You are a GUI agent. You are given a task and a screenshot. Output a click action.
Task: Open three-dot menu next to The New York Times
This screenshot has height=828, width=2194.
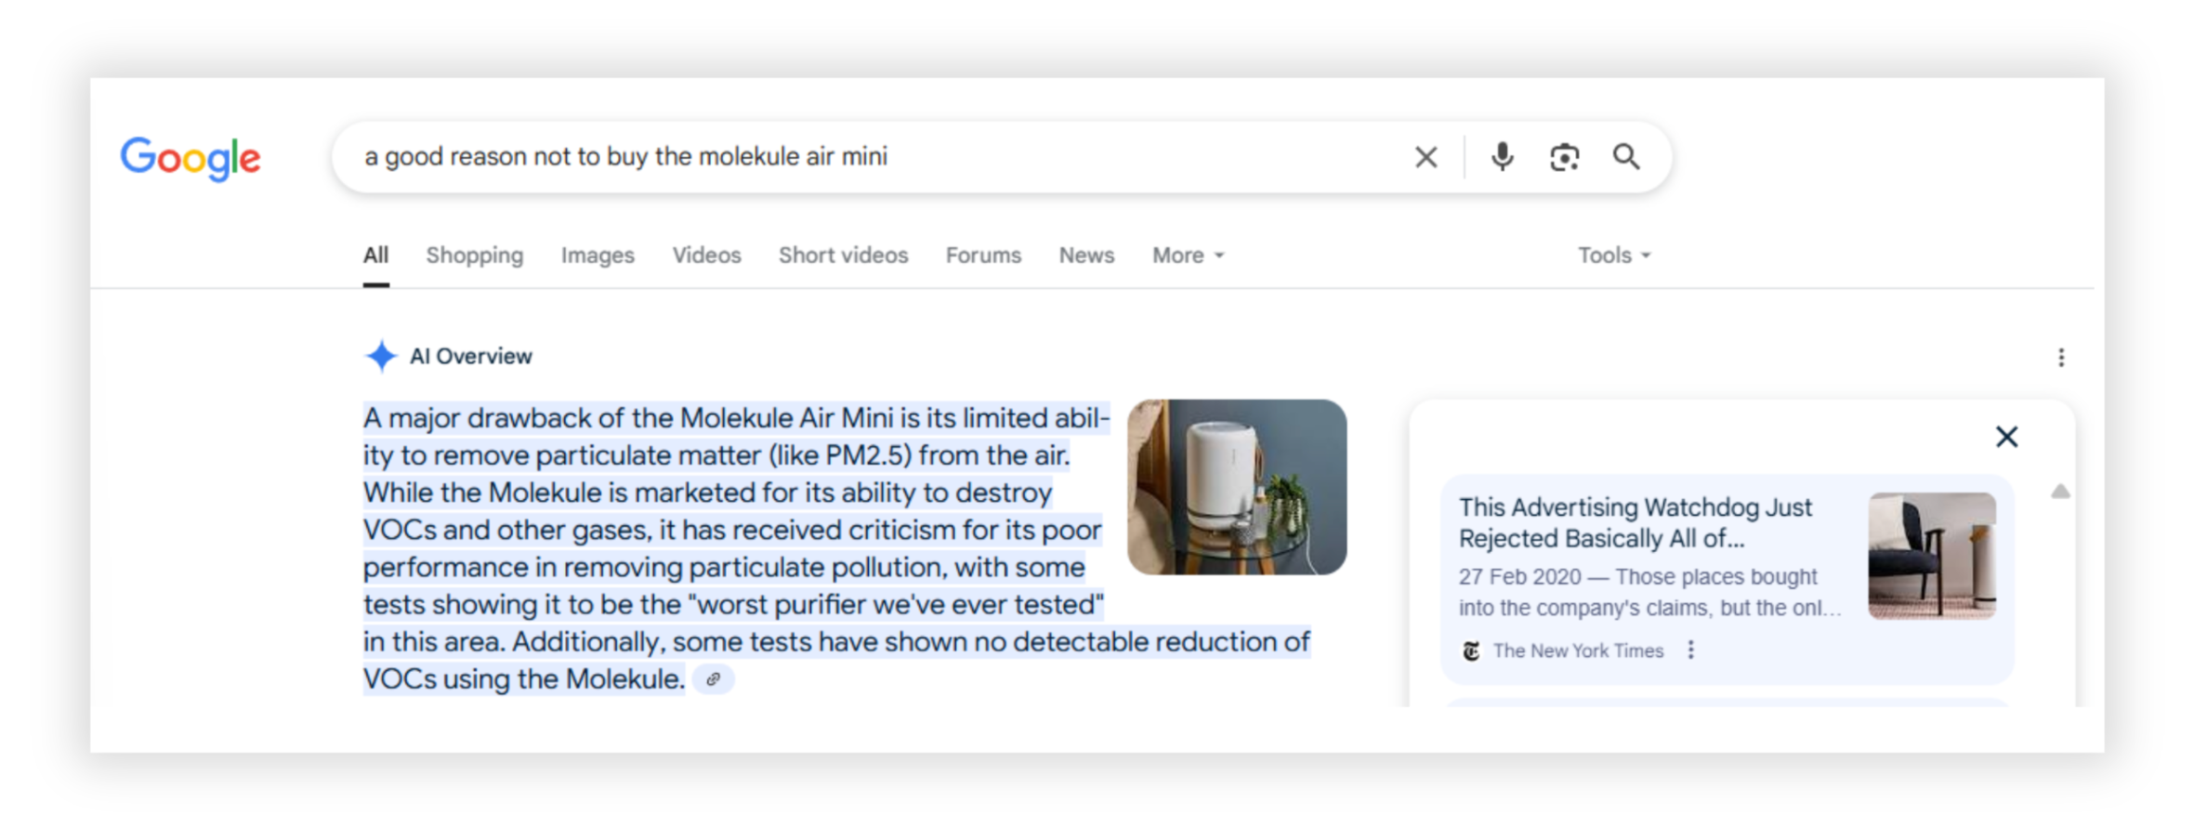pos(1691,651)
